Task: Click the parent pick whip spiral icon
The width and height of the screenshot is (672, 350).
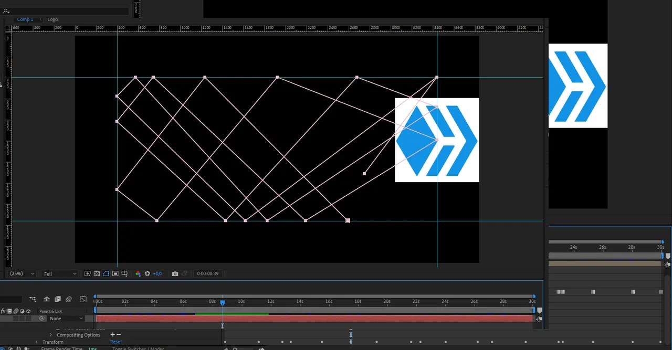Action: click(42, 319)
